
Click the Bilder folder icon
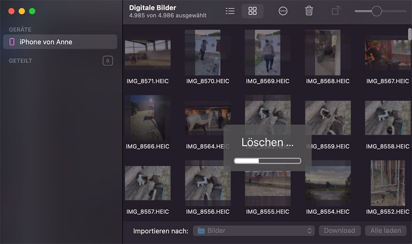201,231
